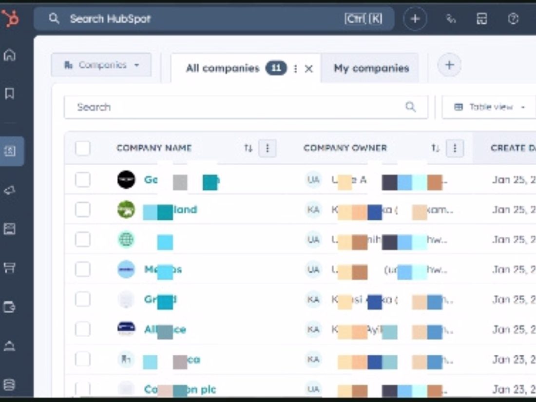Image resolution: width=536 pixels, height=402 pixels.
Task: Click the companies table Search field
Action: 246,107
